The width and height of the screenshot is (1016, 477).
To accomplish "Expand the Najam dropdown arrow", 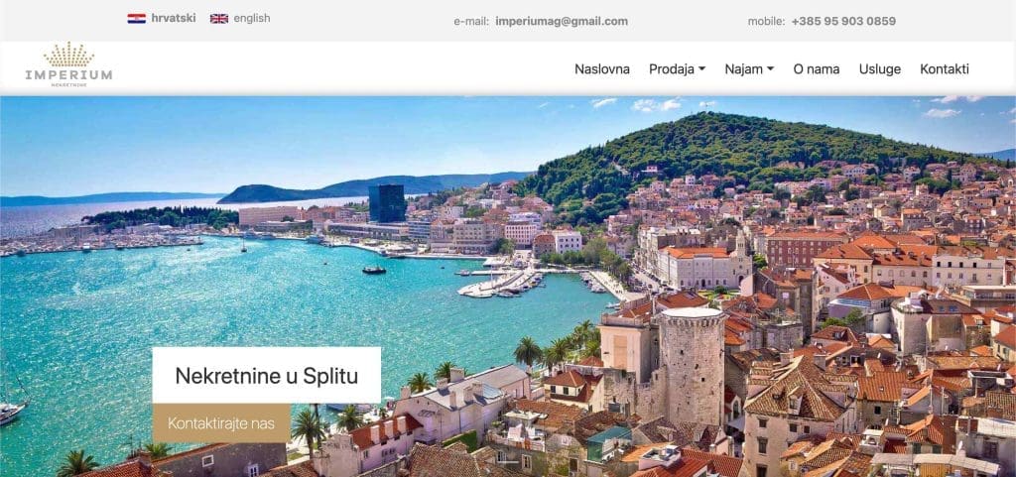I will click(x=770, y=69).
